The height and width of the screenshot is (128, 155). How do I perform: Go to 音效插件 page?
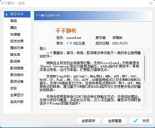(x=17, y=75)
